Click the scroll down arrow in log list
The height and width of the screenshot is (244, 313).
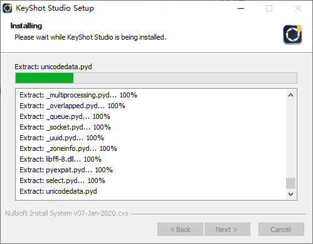point(290,194)
